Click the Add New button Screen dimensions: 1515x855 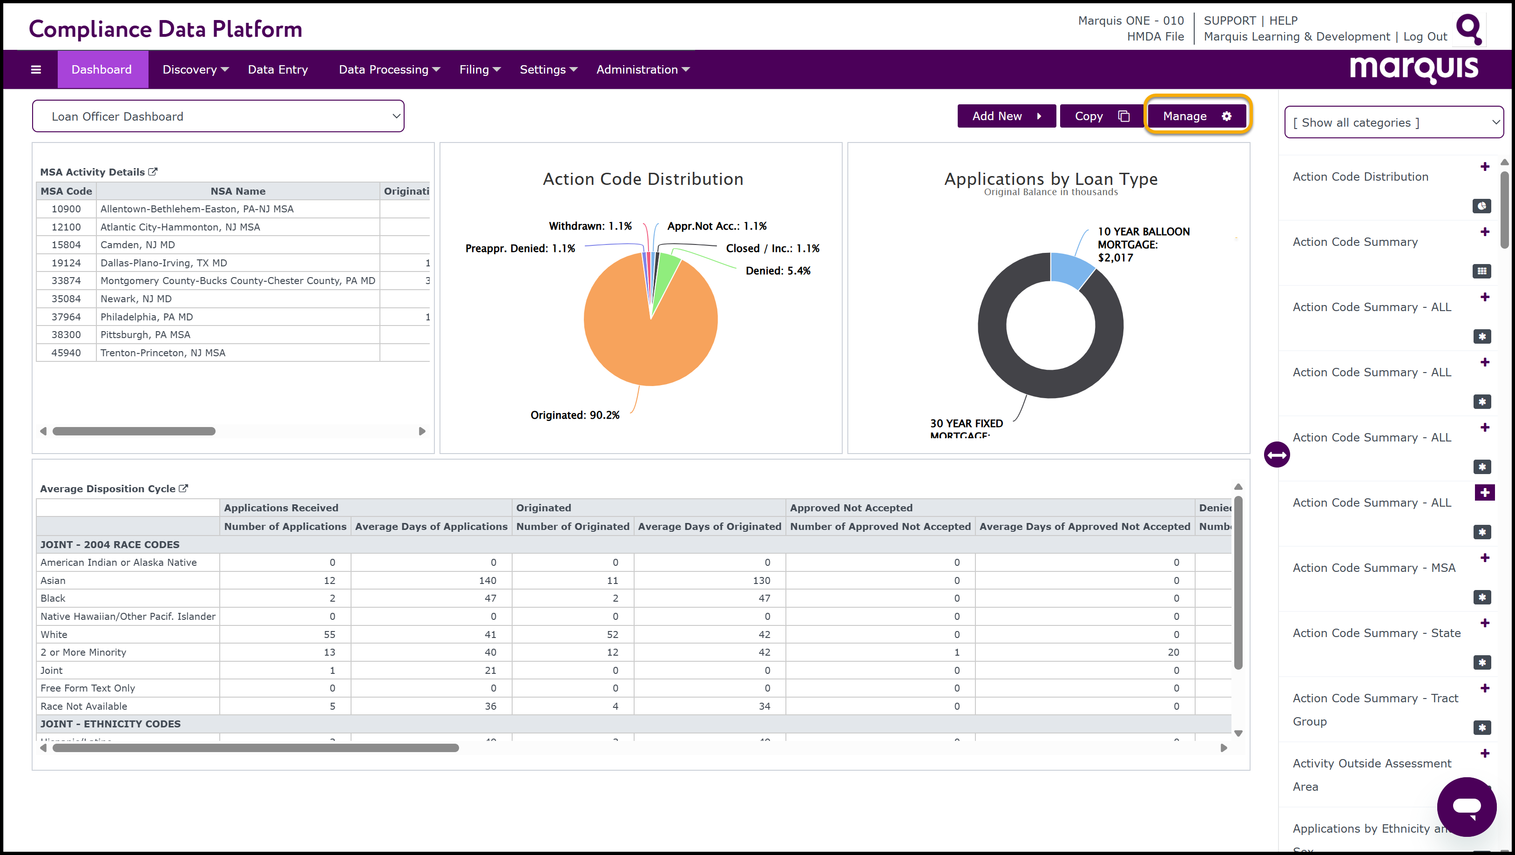tap(1006, 116)
